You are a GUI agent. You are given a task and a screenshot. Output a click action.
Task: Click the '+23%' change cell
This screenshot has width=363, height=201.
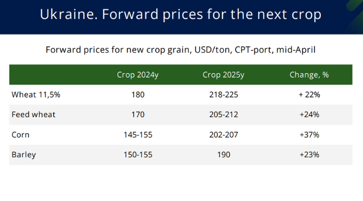click(x=309, y=155)
